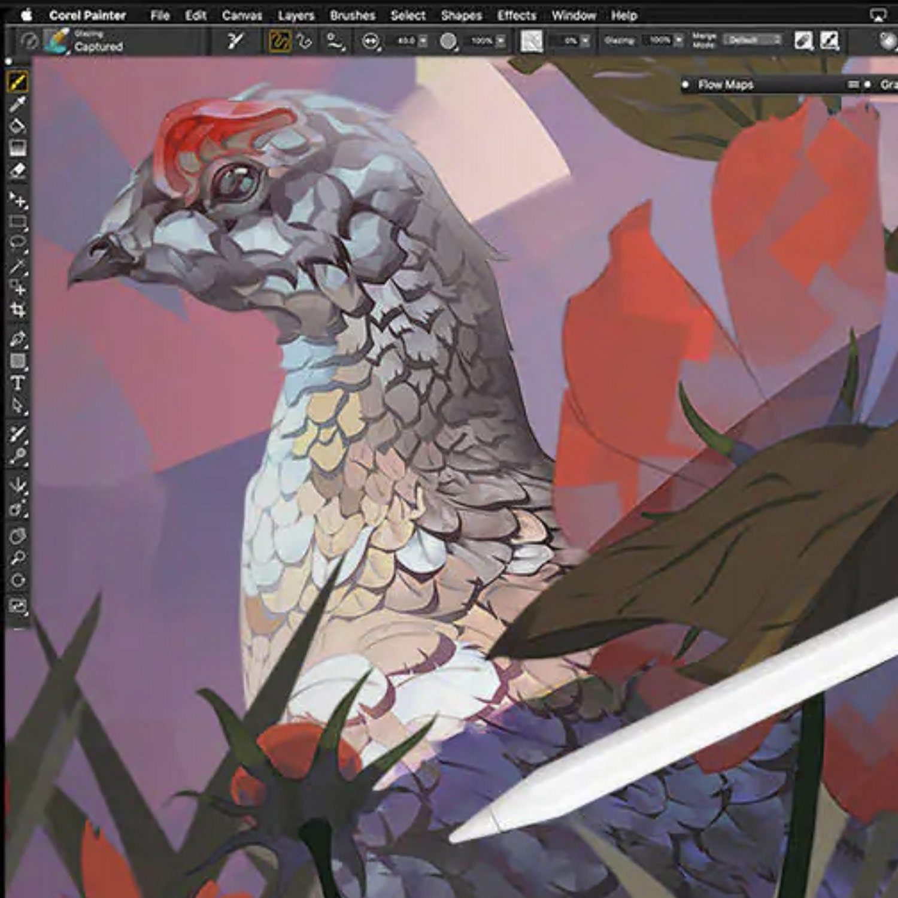Viewport: 898px width, 898px height.
Task: Click the Reset Tool icon in property bar
Action: [29, 41]
